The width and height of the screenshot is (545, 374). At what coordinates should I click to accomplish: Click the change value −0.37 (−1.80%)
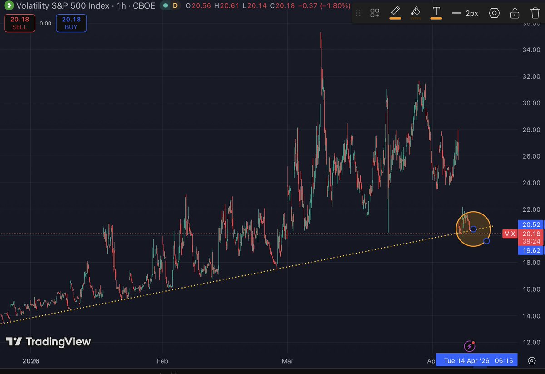click(324, 6)
